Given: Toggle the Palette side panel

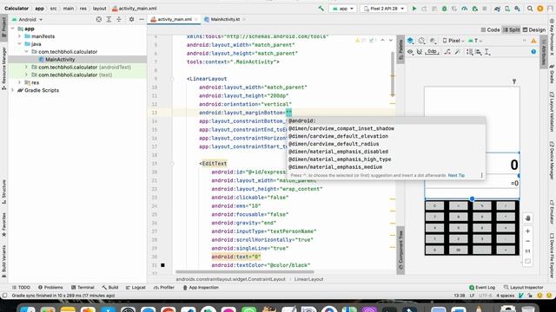Looking at the screenshot, I should [400, 49].
